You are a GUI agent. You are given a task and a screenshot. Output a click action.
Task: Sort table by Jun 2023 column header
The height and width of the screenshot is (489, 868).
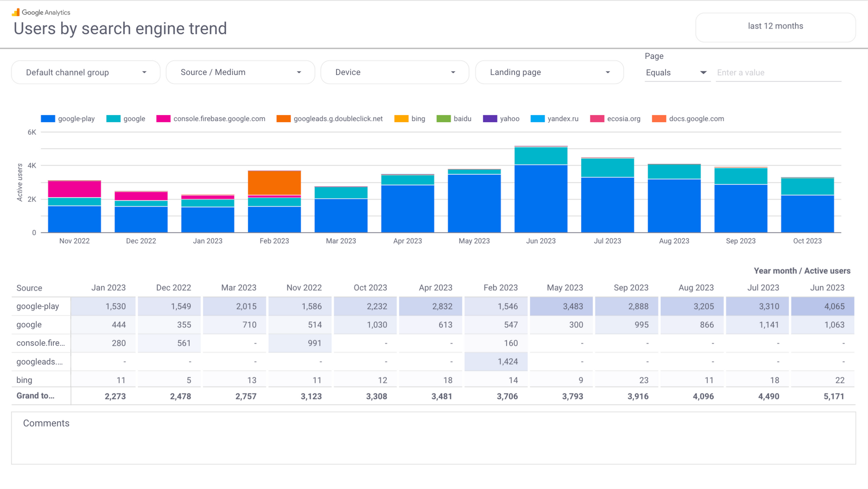coord(827,288)
